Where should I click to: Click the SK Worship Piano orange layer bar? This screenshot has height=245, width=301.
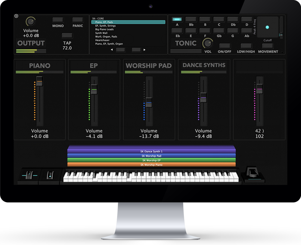tap(151, 165)
